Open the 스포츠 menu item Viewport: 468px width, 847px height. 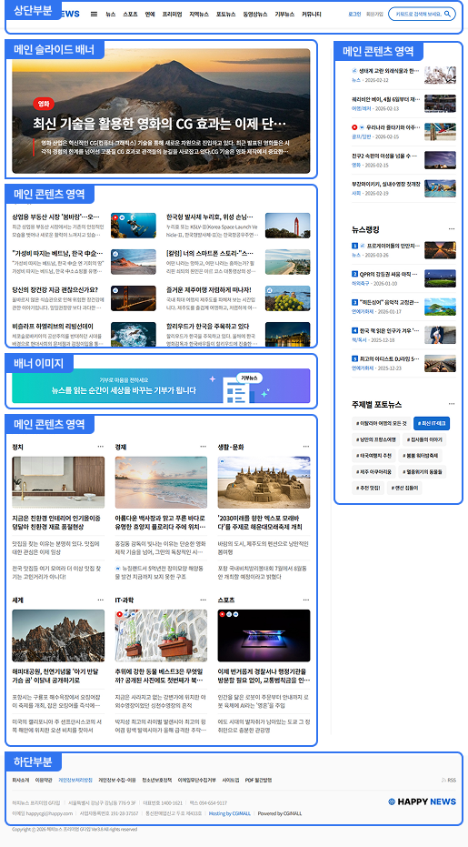pyautogui.click(x=130, y=14)
